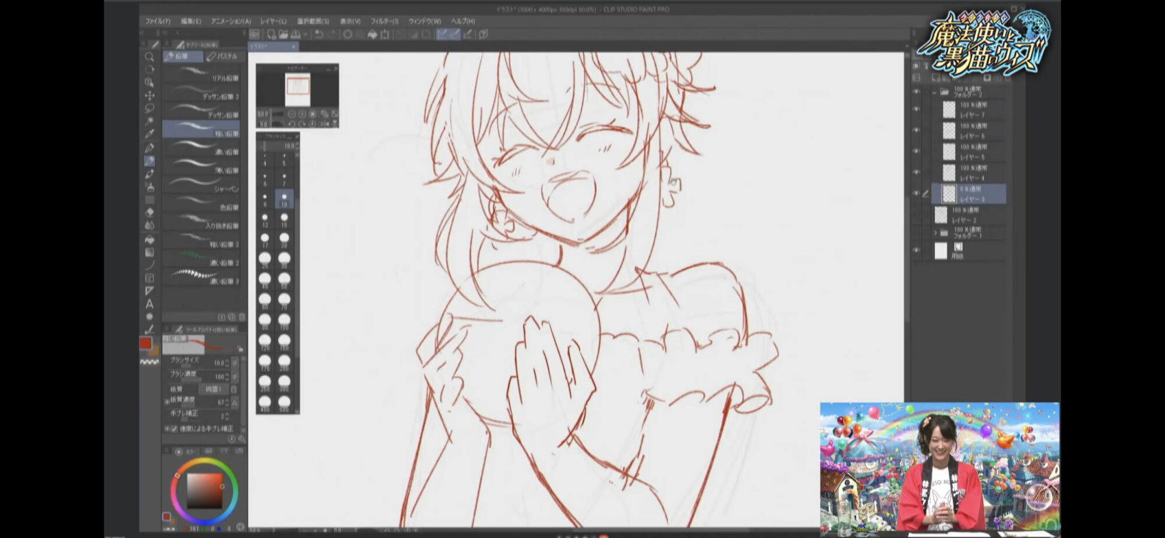Screen dimensions: 1165x538
Task: Click the Undo arrow in command bar
Action: (x=319, y=34)
